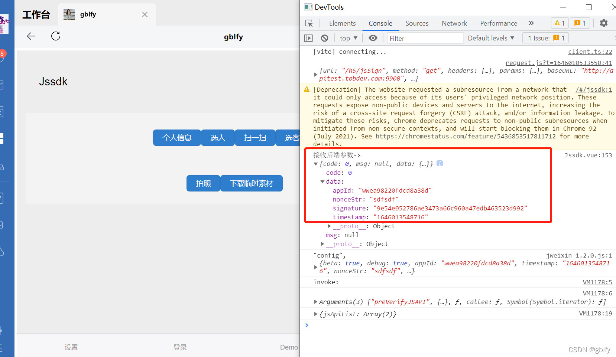Collapse the data property node

322,182
